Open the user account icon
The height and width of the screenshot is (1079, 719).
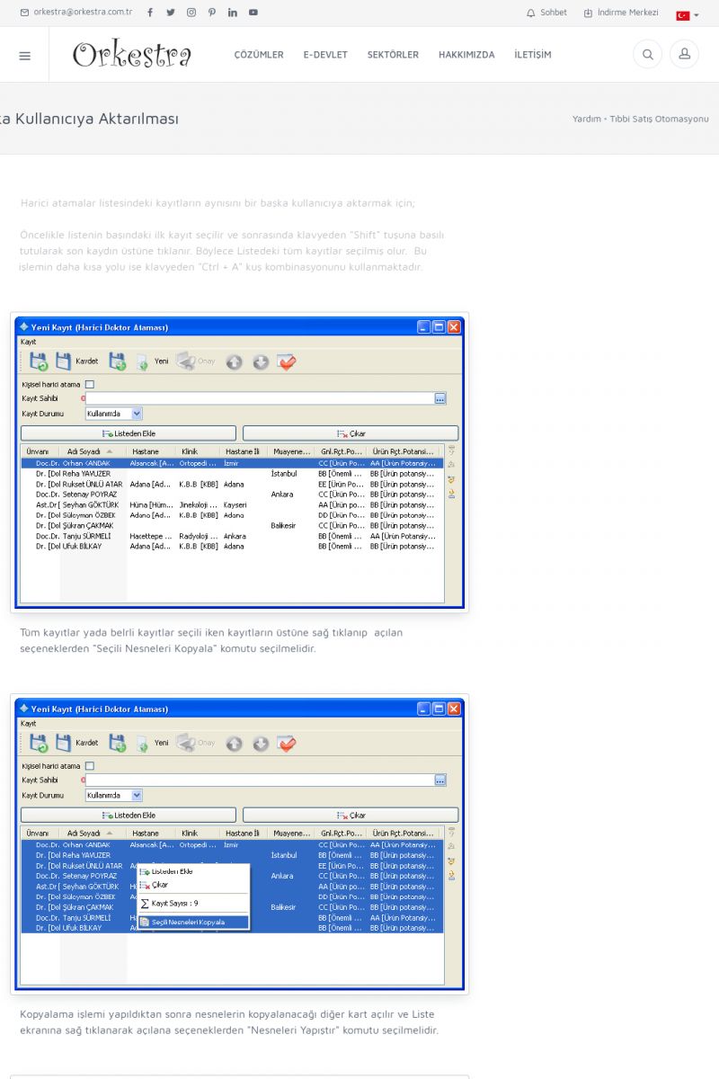684,55
